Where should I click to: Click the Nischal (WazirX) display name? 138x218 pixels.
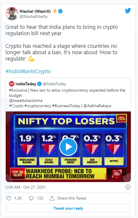tap(35, 11)
